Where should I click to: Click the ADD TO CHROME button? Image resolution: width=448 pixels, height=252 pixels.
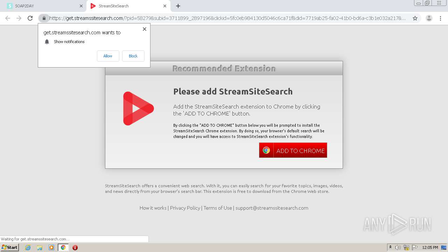293,150
